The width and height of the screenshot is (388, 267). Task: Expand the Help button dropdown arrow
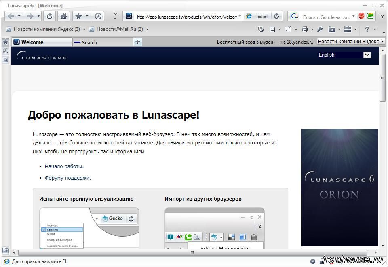[x=375, y=30]
